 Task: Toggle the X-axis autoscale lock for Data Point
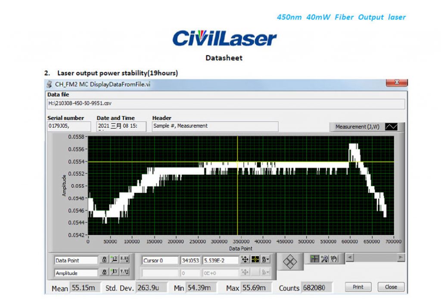(x=104, y=260)
